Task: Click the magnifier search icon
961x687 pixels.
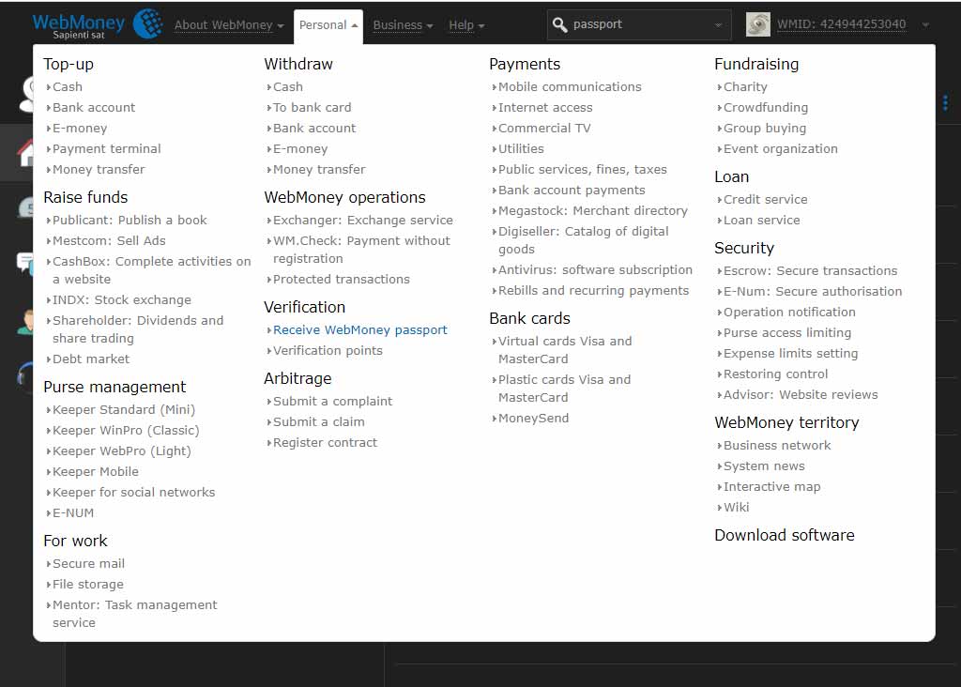Action: pyautogui.click(x=559, y=24)
